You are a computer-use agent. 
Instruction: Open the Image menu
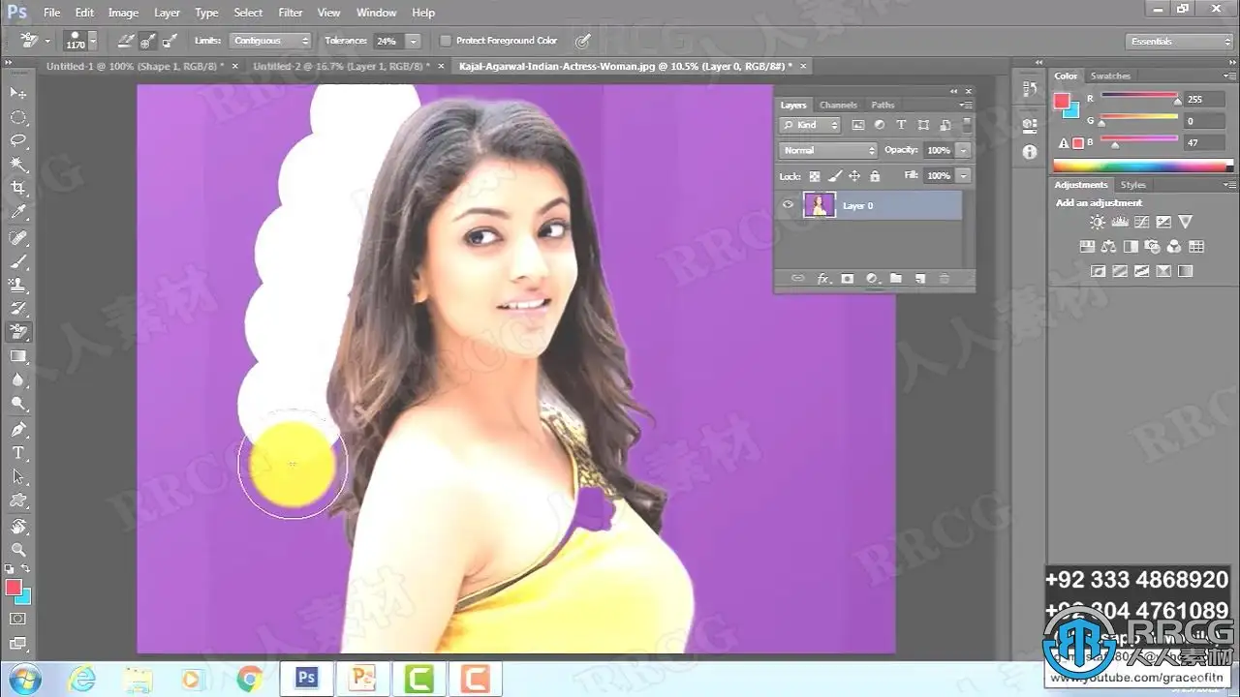pos(123,13)
